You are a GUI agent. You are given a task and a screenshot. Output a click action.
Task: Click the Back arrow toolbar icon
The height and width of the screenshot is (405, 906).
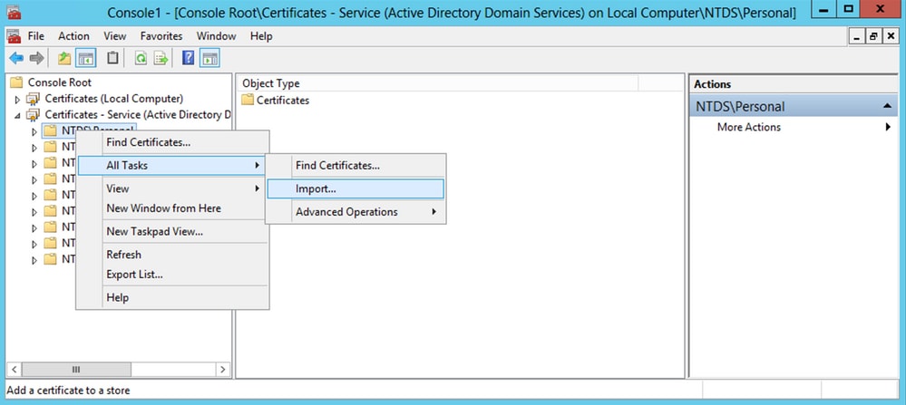click(16, 58)
